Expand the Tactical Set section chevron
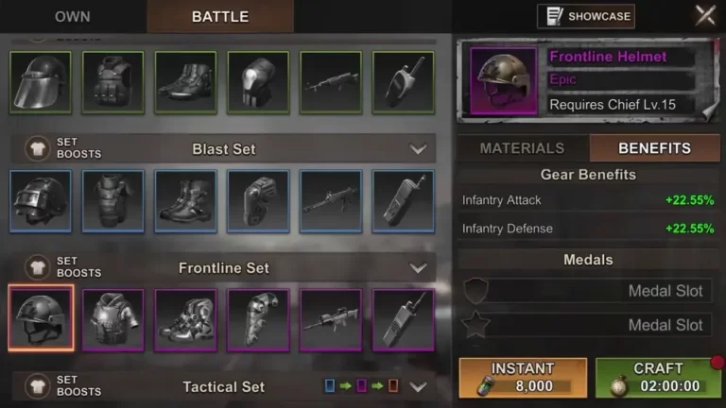The height and width of the screenshot is (408, 726). pyautogui.click(x=418, y=386)
